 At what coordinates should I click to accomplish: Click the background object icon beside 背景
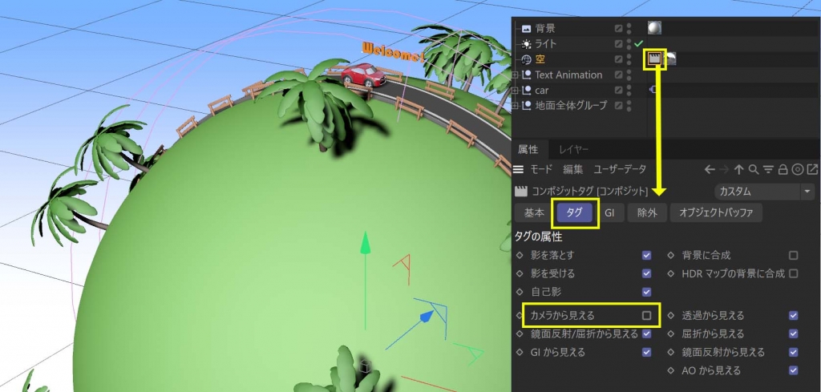(526, 29)
